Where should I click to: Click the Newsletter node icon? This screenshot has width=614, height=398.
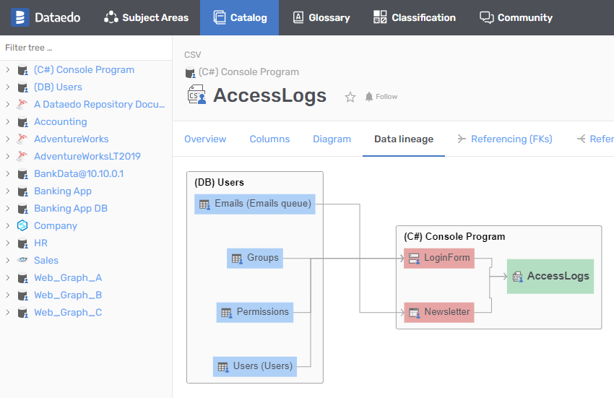(414, 313)
